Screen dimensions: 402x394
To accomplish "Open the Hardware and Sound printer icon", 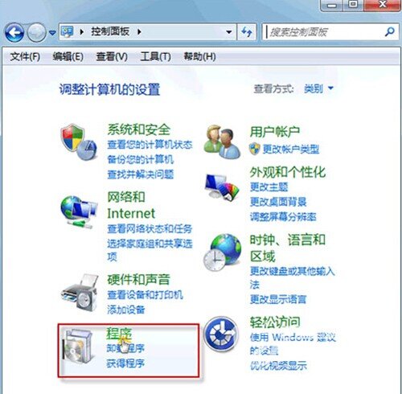I will tap(80, 293).
